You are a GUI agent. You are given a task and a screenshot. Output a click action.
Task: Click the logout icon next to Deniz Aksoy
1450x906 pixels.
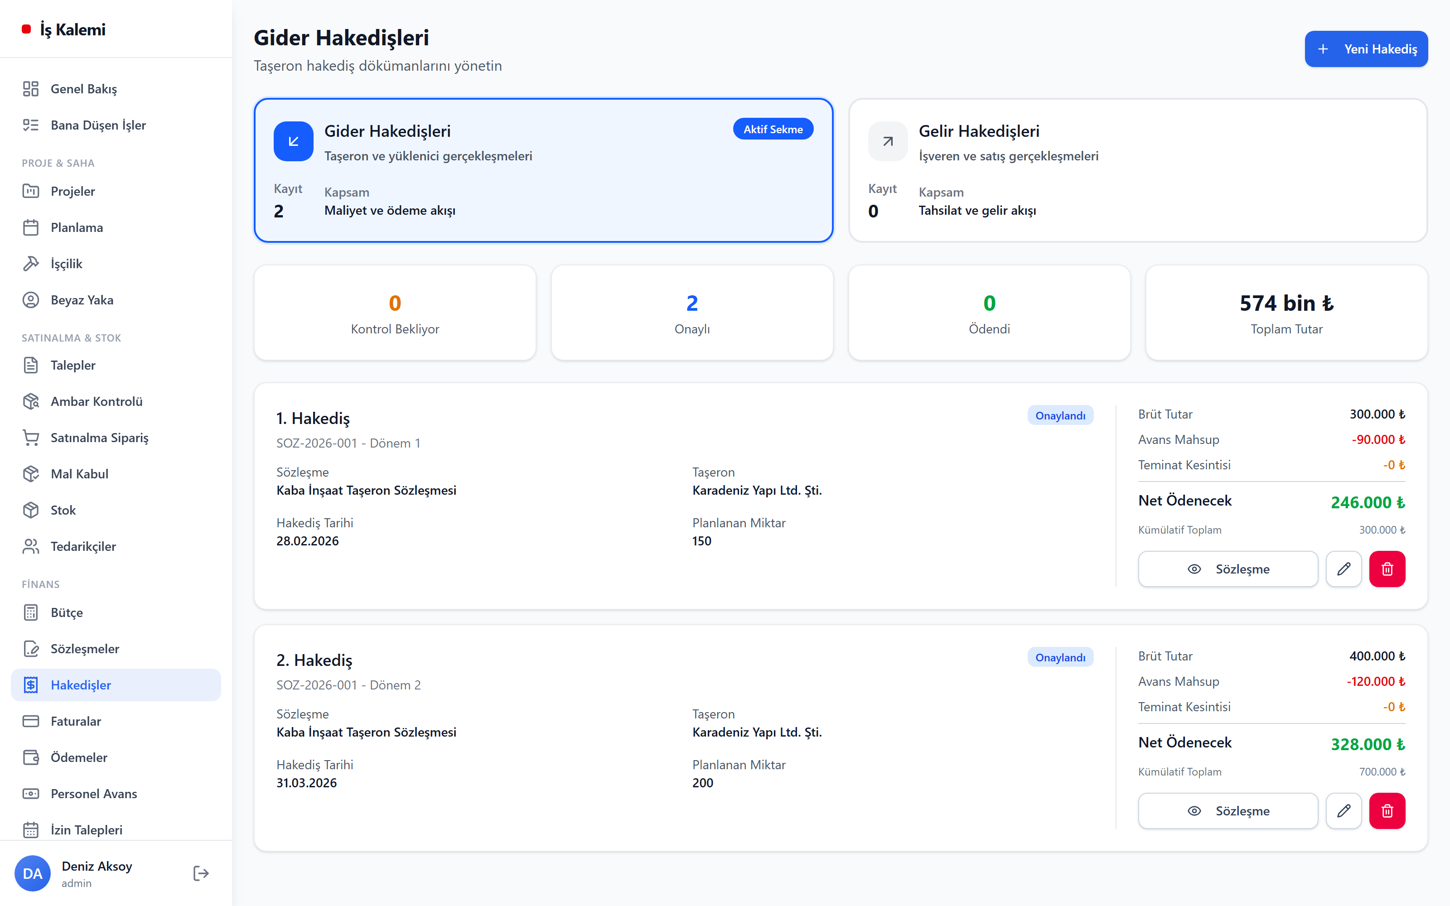[201, 873]
